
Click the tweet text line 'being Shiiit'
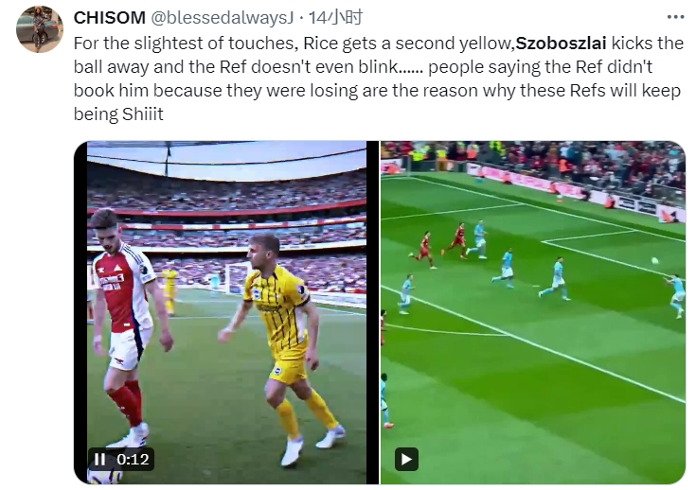[118, 114]
